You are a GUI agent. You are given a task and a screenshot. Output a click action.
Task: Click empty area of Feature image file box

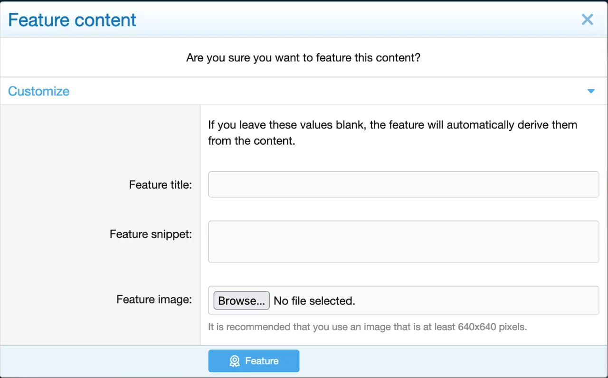click(x=475, y=300)
